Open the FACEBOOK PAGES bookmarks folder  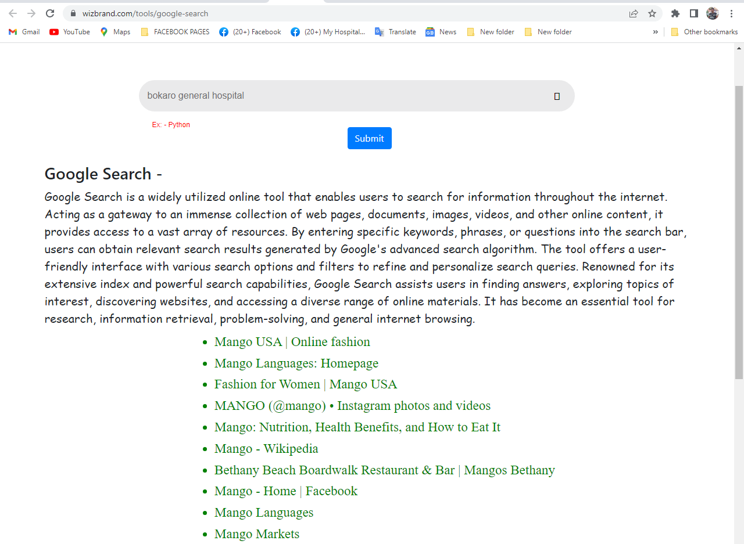pyautogui.click(x=175, y=32)
